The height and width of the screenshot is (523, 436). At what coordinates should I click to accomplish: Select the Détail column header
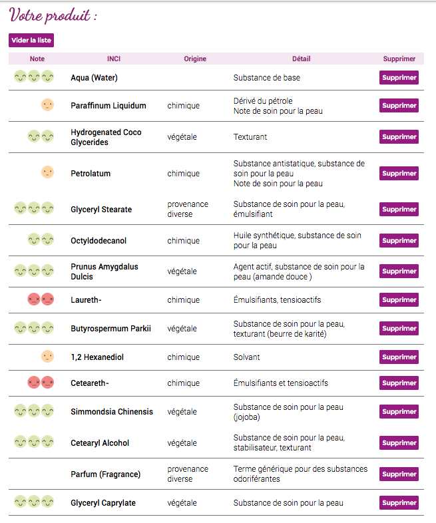point(301,59)
